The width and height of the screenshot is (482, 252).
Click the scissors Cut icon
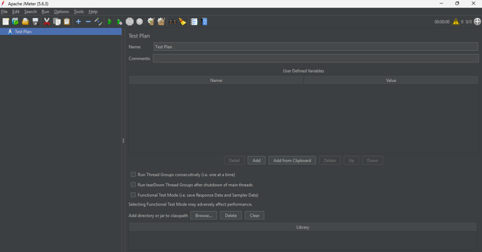tap(47, 22)
